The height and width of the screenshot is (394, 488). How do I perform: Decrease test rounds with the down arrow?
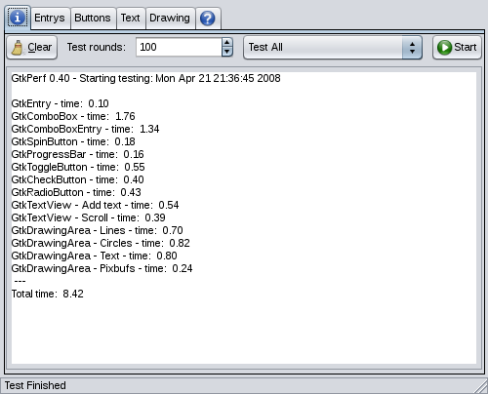[x=227, y=52]
